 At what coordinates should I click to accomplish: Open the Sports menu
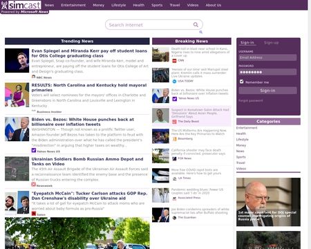(x=157, y=5)
